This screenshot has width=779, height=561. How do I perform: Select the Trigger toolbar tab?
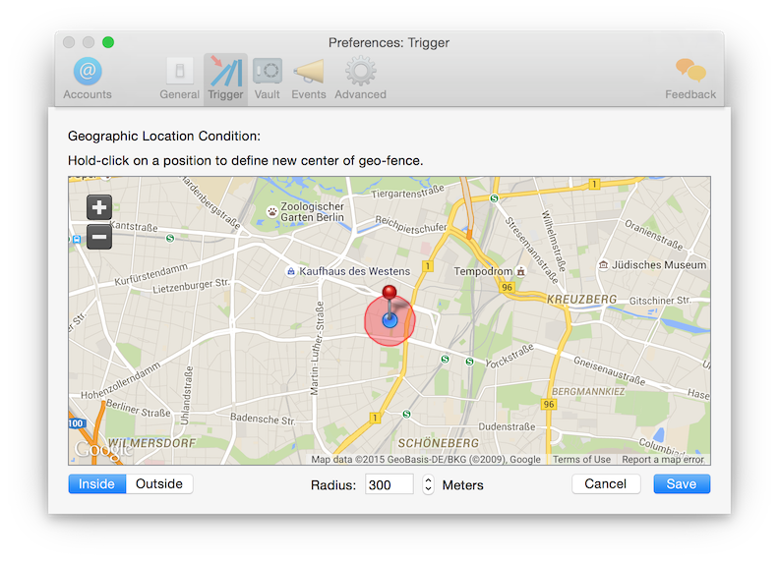225,79
